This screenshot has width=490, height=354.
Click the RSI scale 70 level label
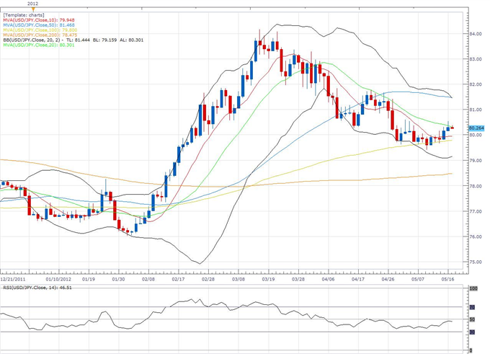pyautogui.click(x=473, y=308)
